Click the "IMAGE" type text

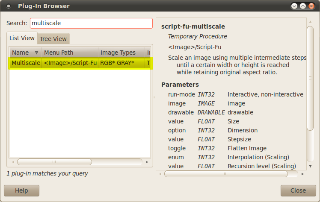206,103
